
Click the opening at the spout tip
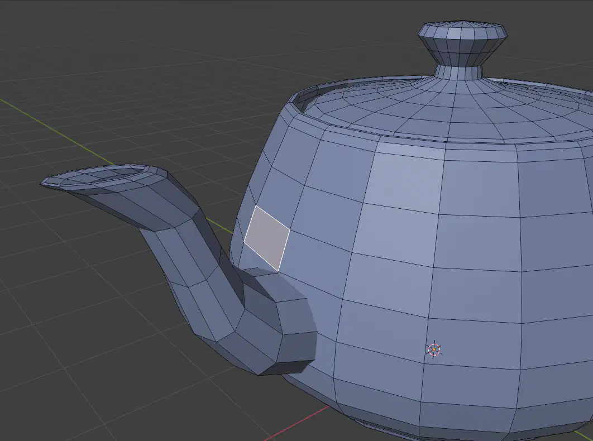[x=104, y=176]
